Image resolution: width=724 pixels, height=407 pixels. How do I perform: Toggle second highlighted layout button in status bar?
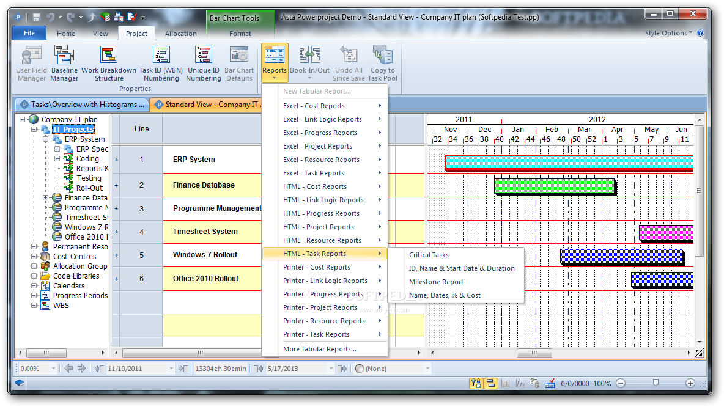coord(490,383)
